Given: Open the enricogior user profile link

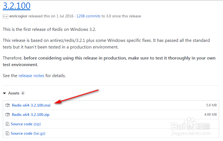Looking at the screenshot, I should pyautogui.click(x=18, y=16).
